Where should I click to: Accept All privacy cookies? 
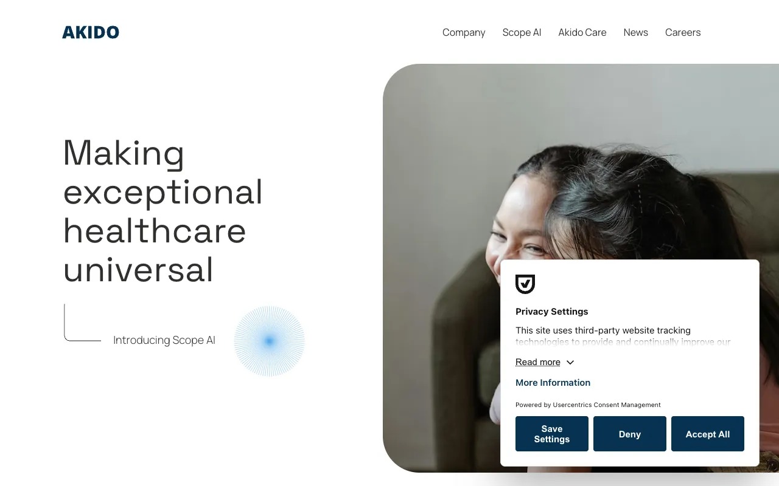point(708,434)
